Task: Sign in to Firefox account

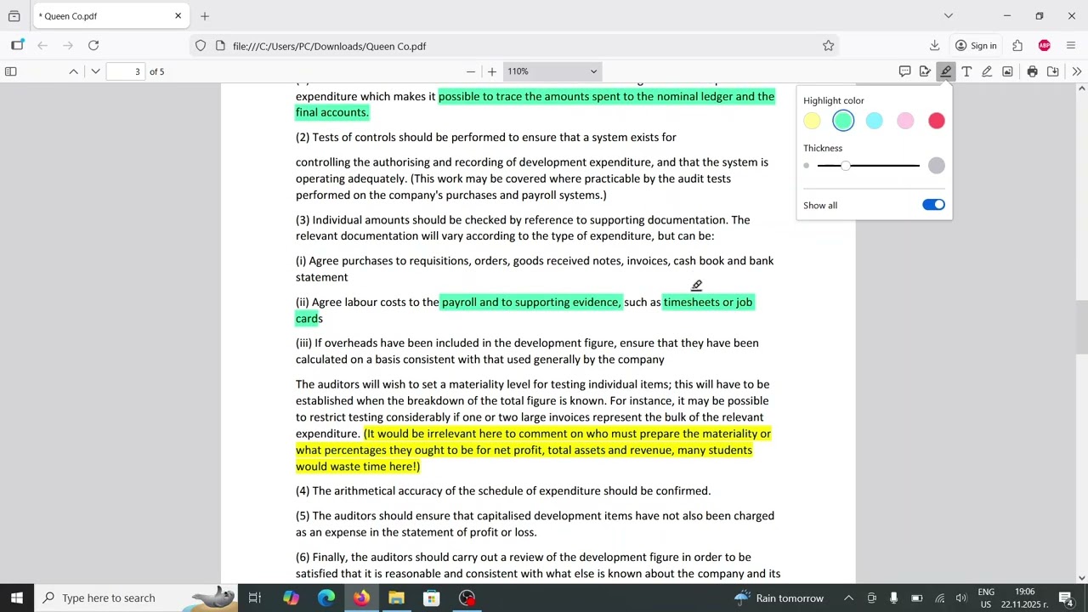Action: coord(976,46)
